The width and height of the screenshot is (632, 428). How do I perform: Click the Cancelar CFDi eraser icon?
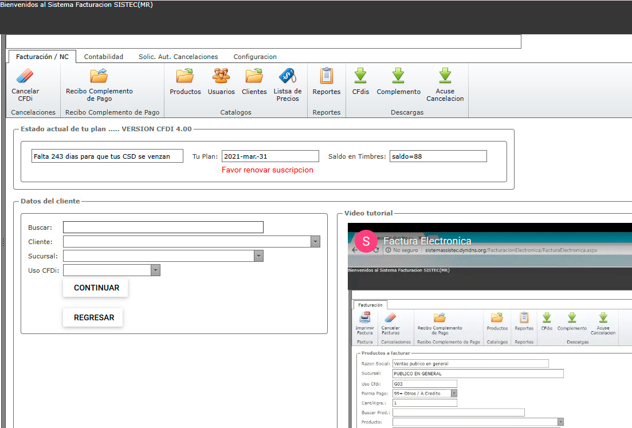click(25, 76)
